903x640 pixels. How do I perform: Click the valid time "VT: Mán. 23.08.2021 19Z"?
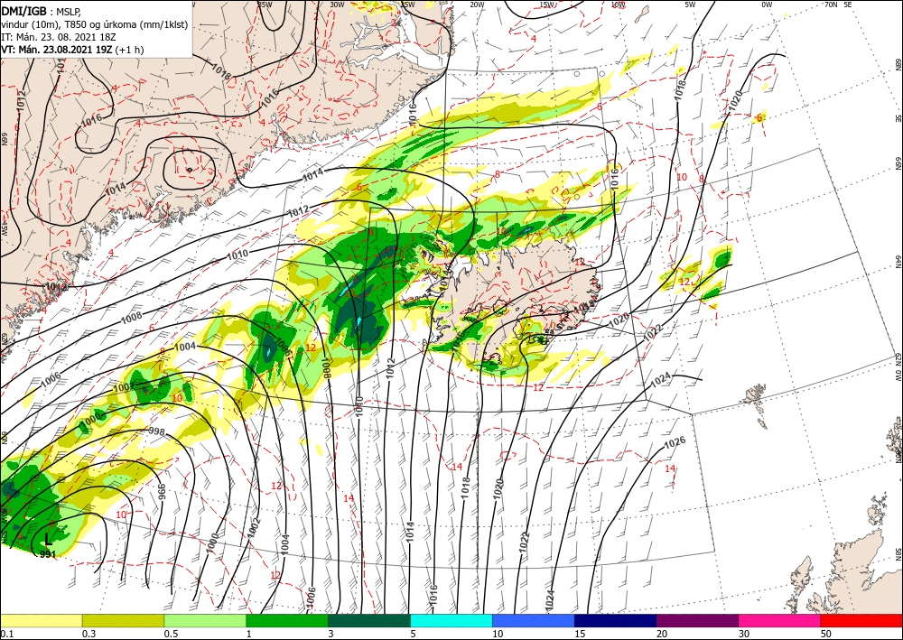(x=58, y=50)
